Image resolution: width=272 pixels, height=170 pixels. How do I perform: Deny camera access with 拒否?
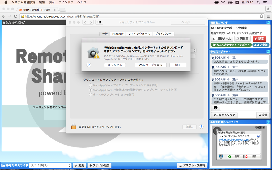(252, 156)
